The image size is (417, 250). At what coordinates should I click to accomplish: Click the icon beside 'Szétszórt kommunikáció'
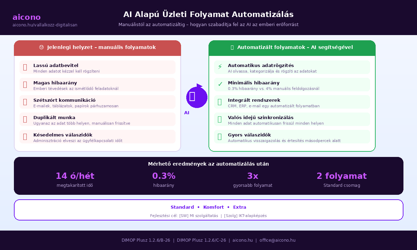pyautogui.click(x=25, y=102)
